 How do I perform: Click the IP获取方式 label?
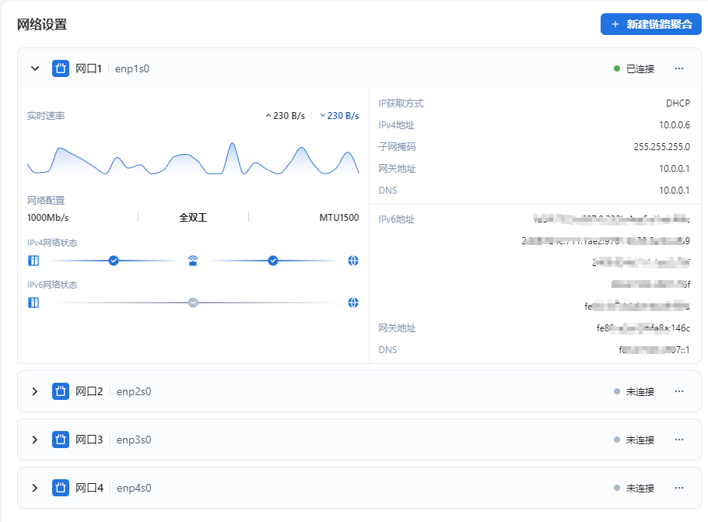coord(401,103)
